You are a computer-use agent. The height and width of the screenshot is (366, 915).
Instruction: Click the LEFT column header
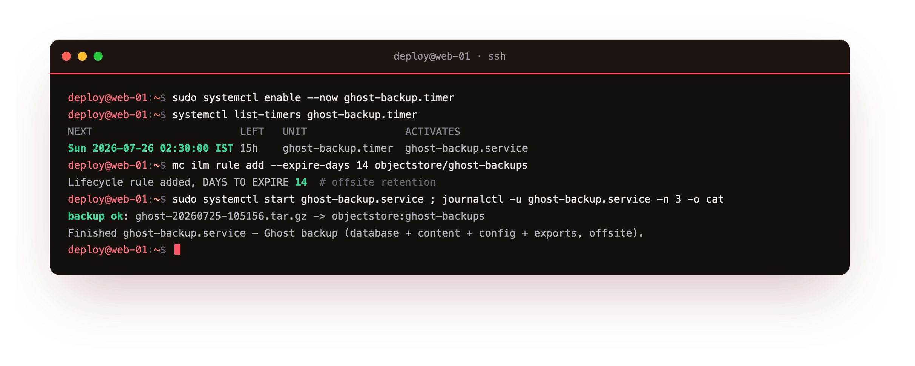(252, 132)
